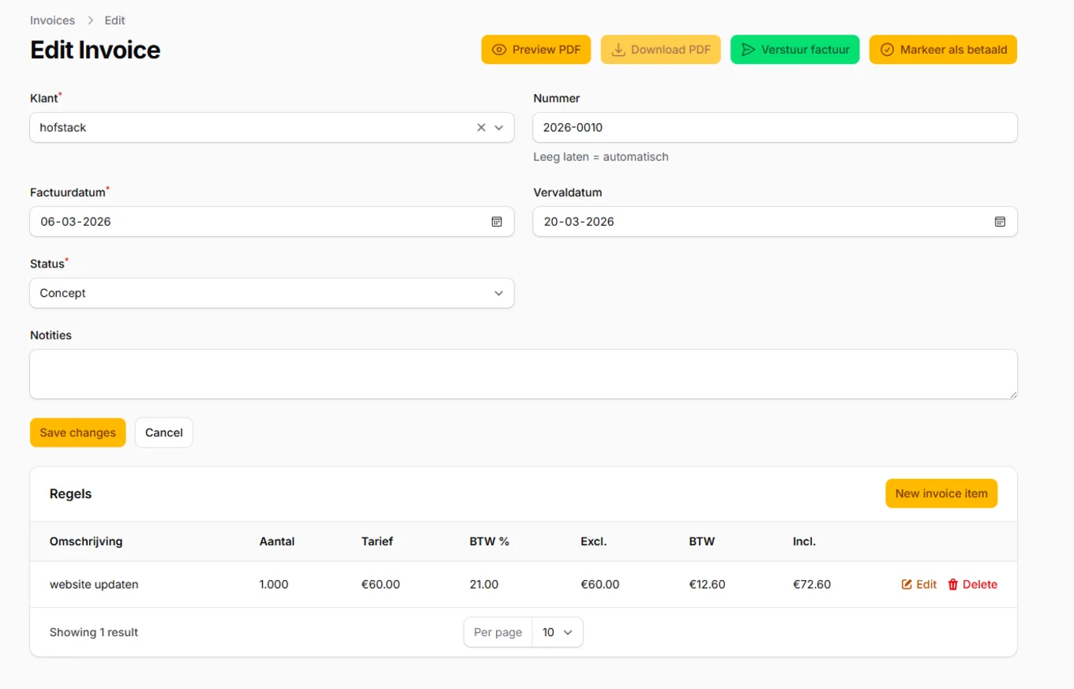Image resolution: width=1074 pixels, height=689 pixels.
Task: Open the Status dropdown showing Concept
Action: [x=272, y=293]
